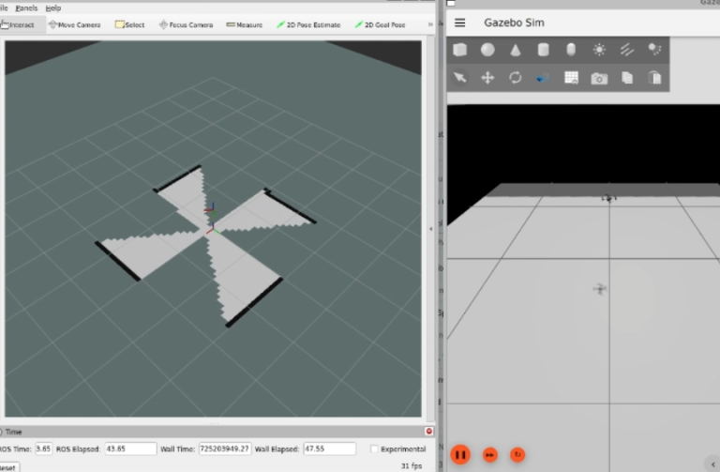720x472 pixels.
Task: Step the simulation forward
Action: click(x=489, y=454)
